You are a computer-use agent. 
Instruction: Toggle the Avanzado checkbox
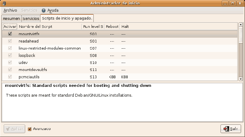pos(30,129)
